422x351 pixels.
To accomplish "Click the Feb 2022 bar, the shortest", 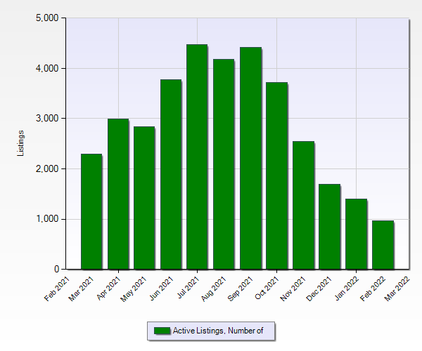I will click(x=383, y=245).
